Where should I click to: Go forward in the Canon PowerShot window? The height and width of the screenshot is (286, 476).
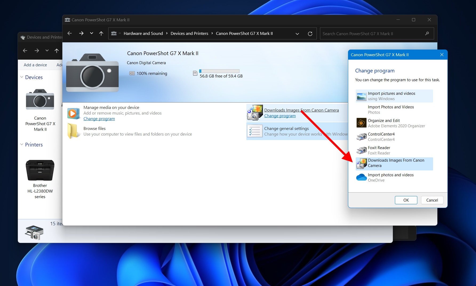click(81, 33)
